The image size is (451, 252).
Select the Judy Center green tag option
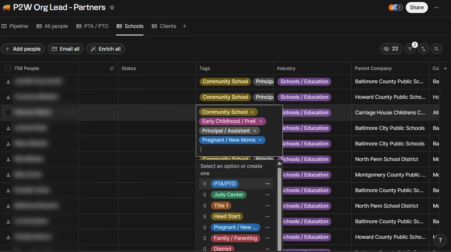(229, 195)
